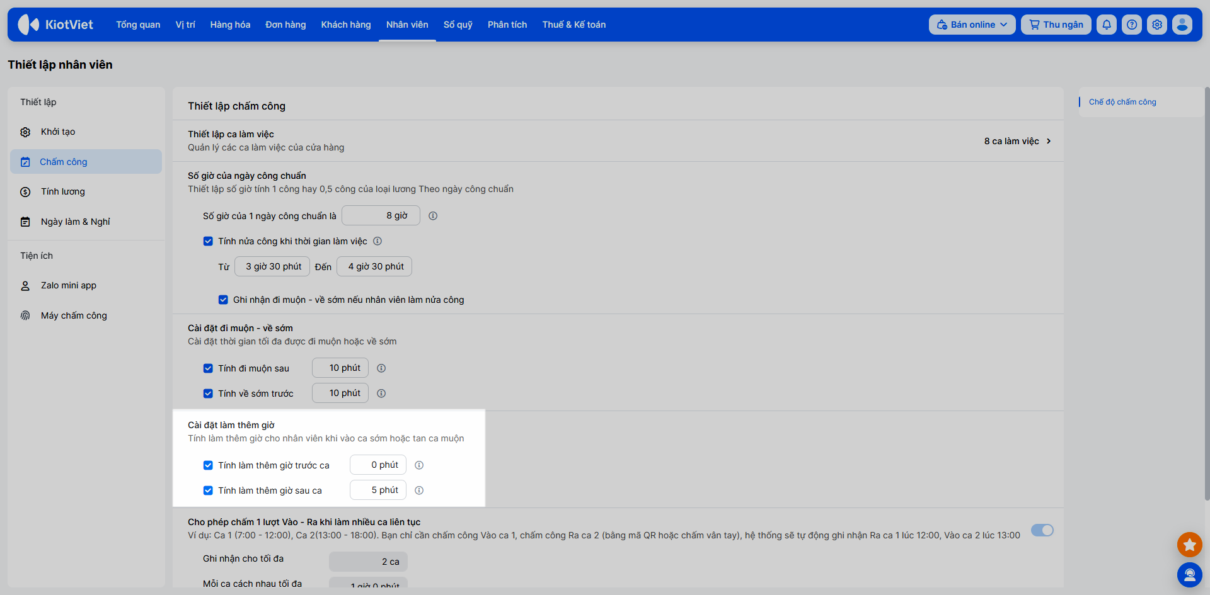Open the notifications bell icon

pos(1107,25)
